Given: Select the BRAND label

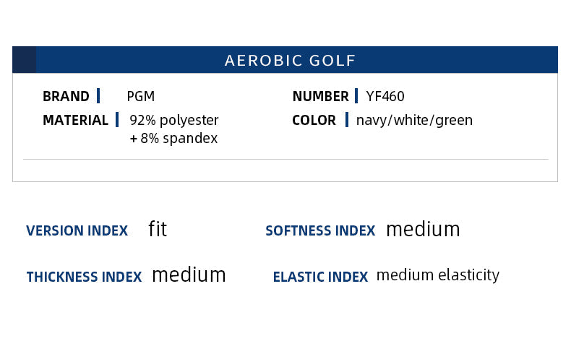Looking at the screenshot, I should (66, 96).
